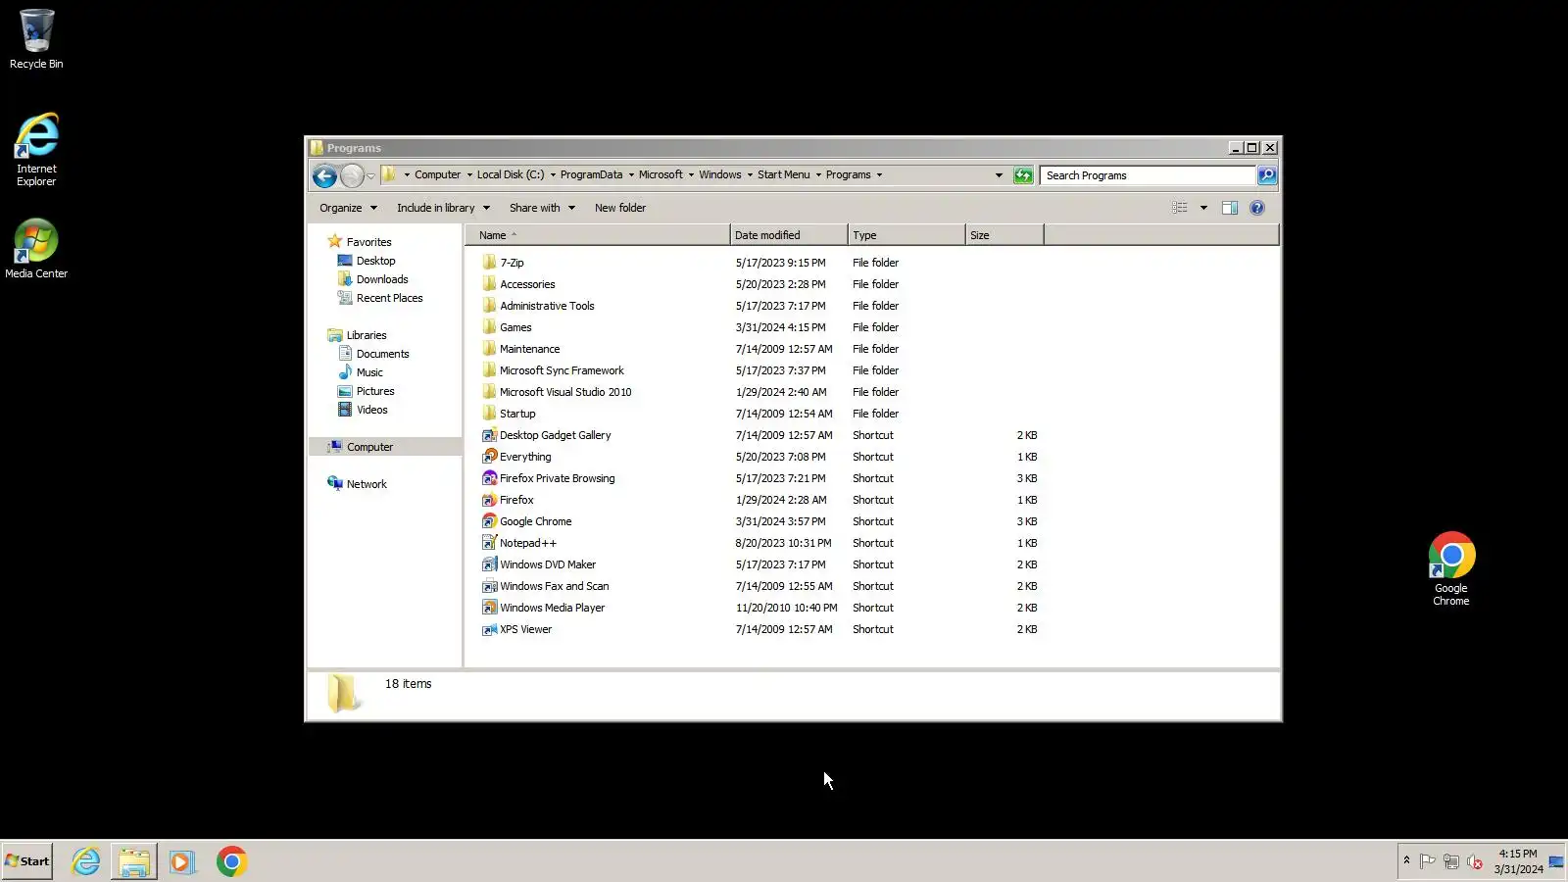Viewport: 1568px width, 882px height.
Task: Select the Firefox Private Browsing shortcut icon
Action: coord(489,478)
